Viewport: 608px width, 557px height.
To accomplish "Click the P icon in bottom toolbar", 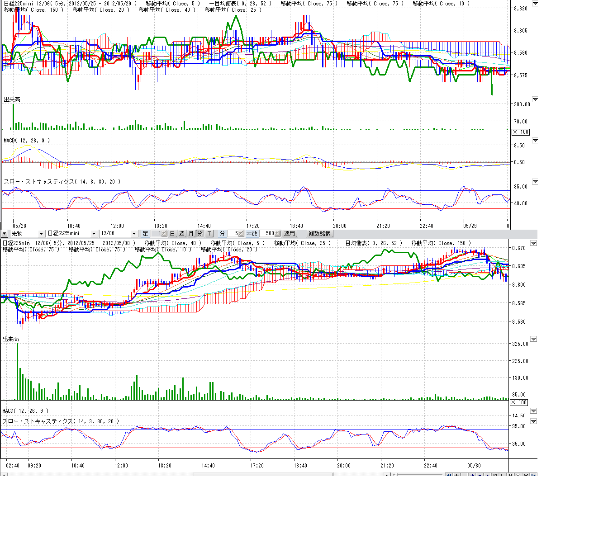I will 510,475.
